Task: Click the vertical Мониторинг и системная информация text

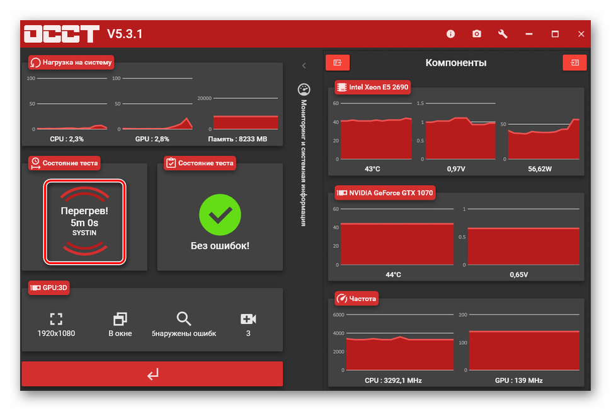Action: (x=304, y=163)
